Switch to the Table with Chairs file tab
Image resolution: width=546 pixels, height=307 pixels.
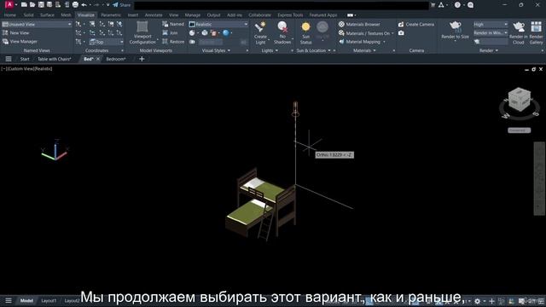[55, 59]
